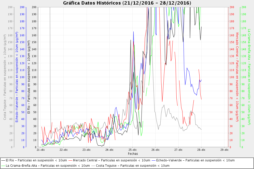Click the 23-dic date tick label
254x169 pixels.
click(x=87, y=150)
